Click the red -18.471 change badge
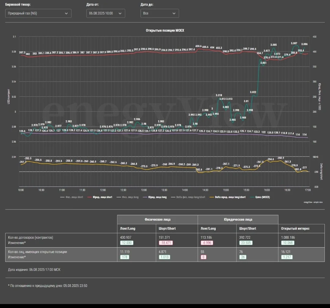 pos(166,243)
